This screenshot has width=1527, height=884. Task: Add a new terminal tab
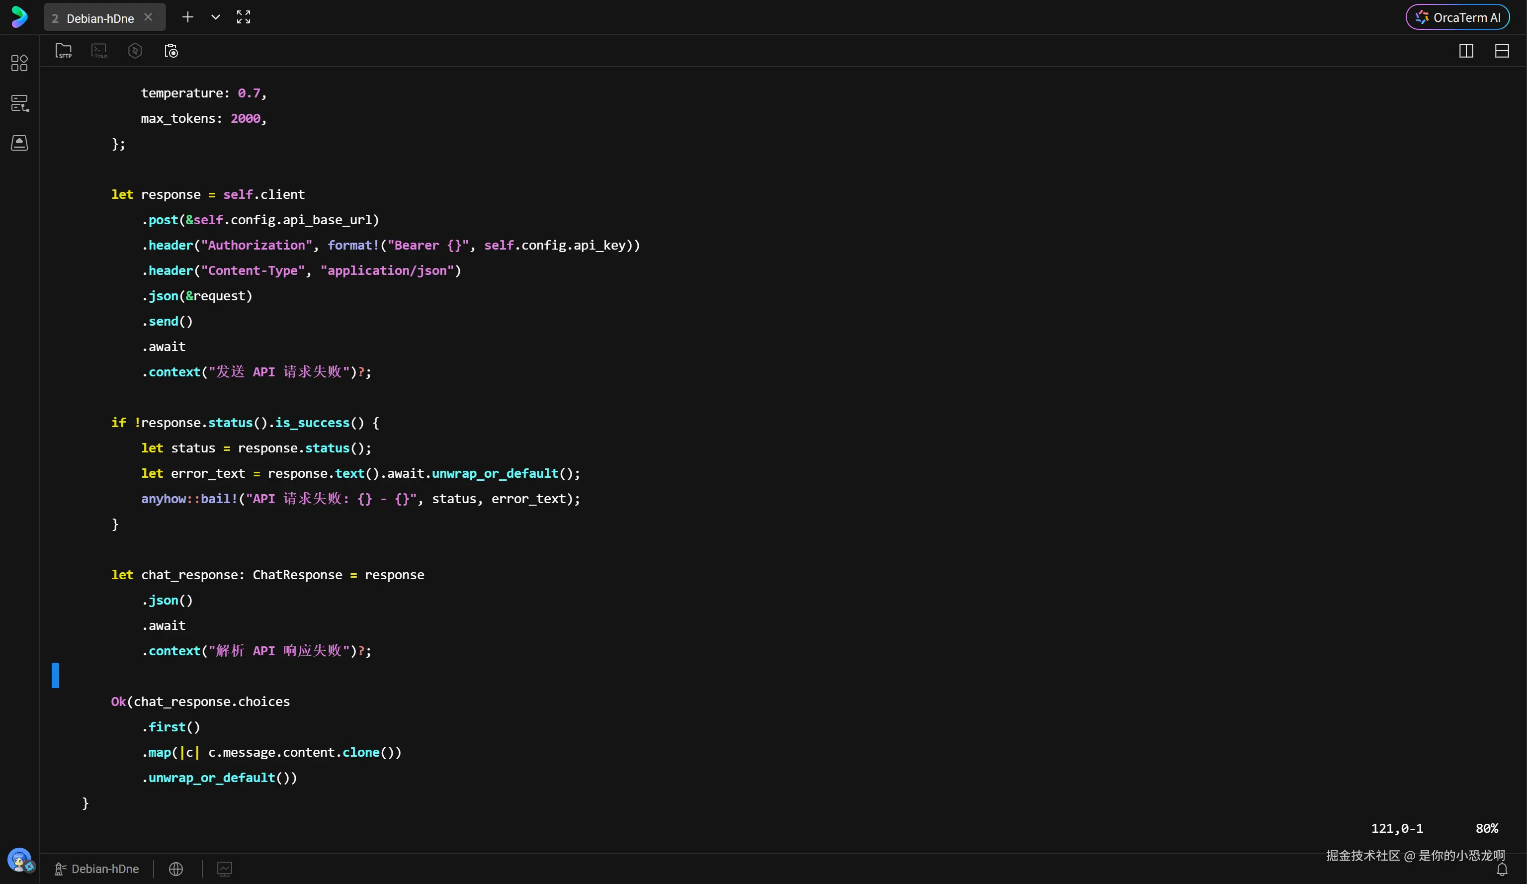click(188, 17)
